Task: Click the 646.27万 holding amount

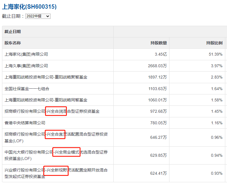Action: (x=158, y=137)
